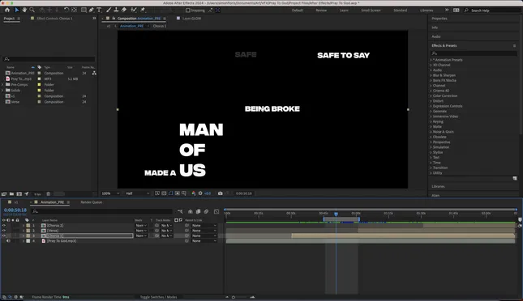
Task: Expand Animation Presets in Effects & Presets
Action: pyautogui.click(x=431, y=60)
